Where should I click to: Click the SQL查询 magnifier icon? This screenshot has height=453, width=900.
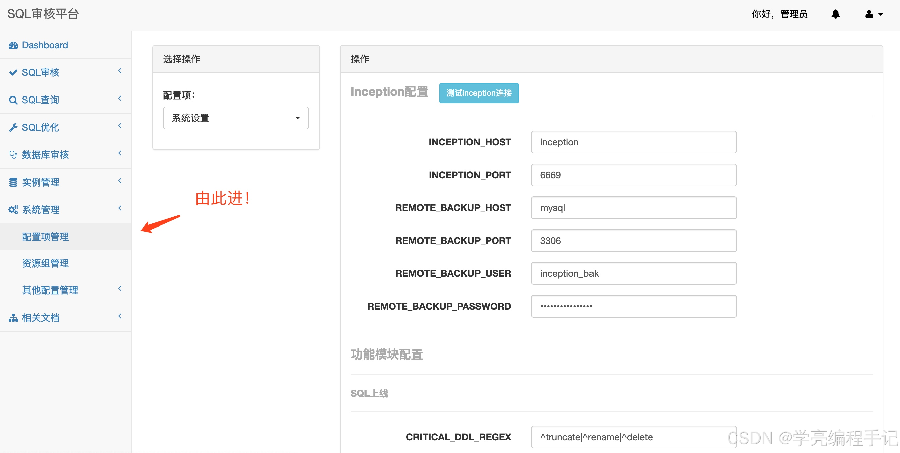coord(13,100)
